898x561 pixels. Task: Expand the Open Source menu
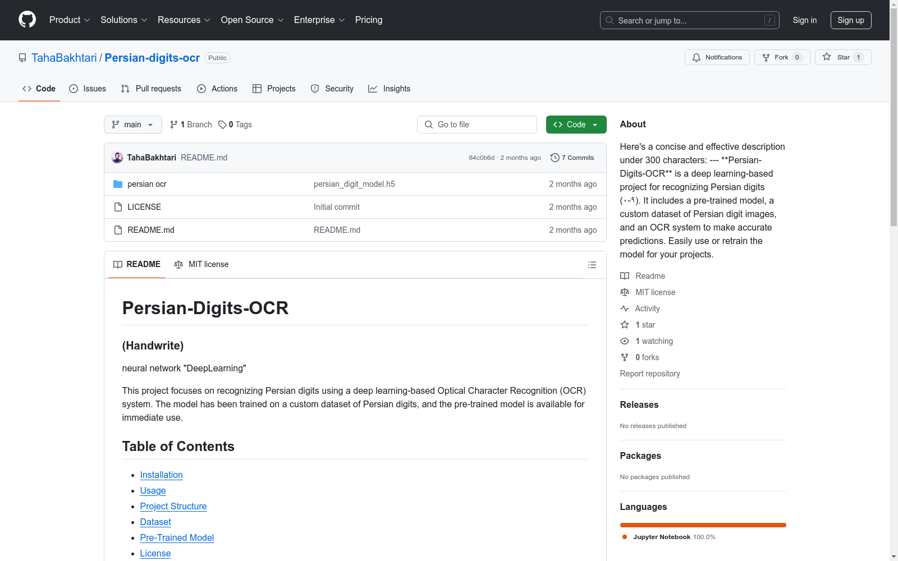point(253,20)
